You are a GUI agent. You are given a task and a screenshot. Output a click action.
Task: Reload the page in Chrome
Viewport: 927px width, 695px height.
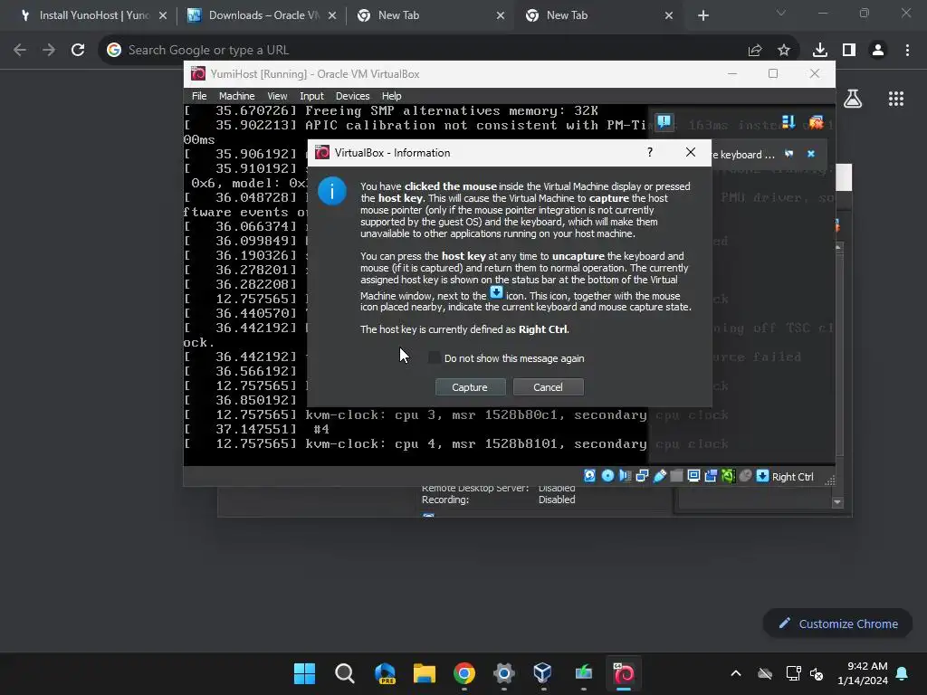click(78, 50)
